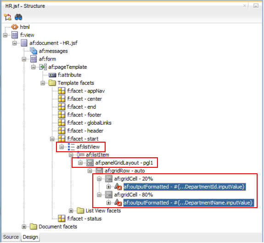Image resolution: width=264 pixels, height=243 pixels.
Task: Click the f:attribute xyz icon
Action: point(52,75)
